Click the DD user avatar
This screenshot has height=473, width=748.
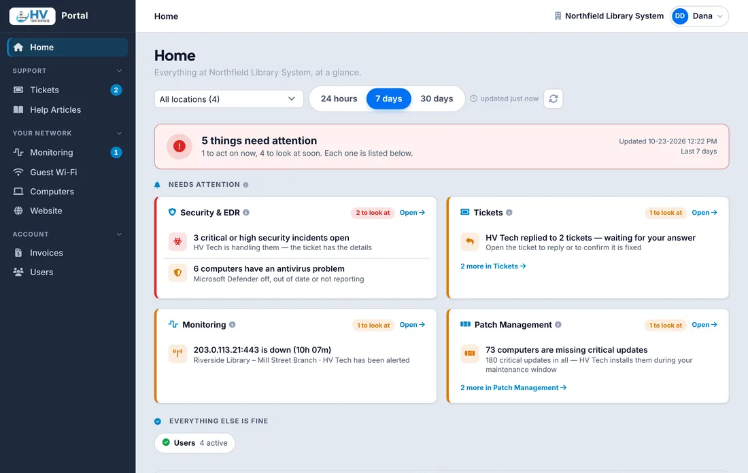tap(680, 16)
